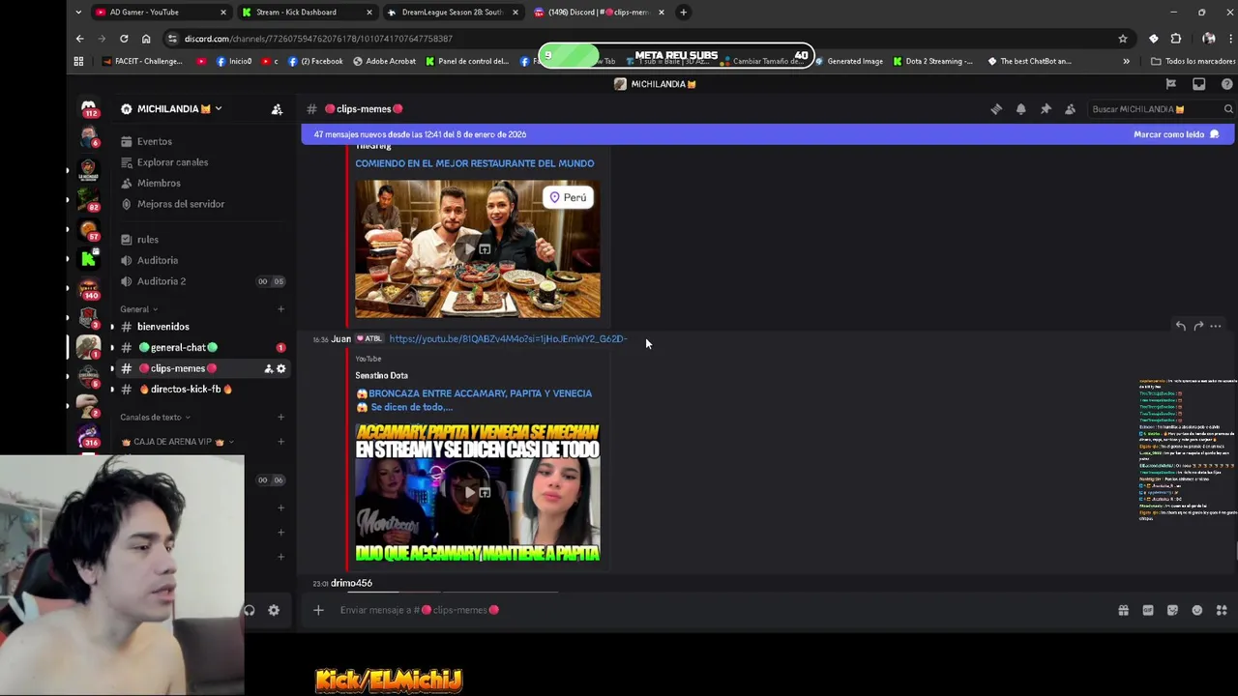Open more options on Juan's message
This screenshot has width=1238, height=696.
click(x=1216, y=327)
